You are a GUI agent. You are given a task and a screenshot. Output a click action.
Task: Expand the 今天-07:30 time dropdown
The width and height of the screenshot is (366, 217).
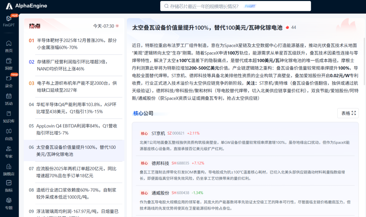[x=106, y=26]
